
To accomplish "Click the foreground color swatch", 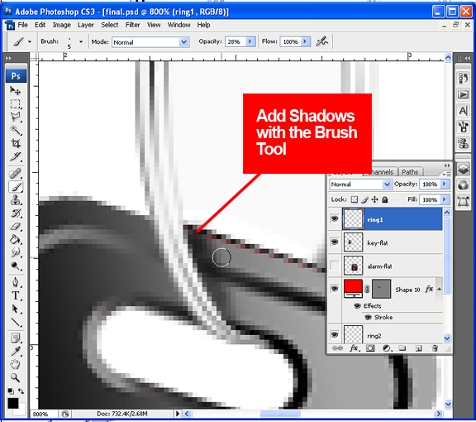I will (13, 403).
